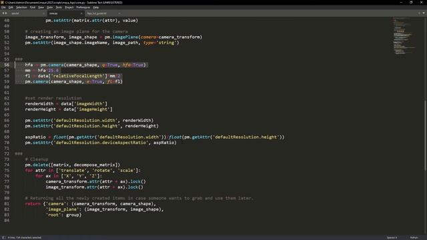
Task: Click 'imagePlane' on line 51
Action: (125, 37)
